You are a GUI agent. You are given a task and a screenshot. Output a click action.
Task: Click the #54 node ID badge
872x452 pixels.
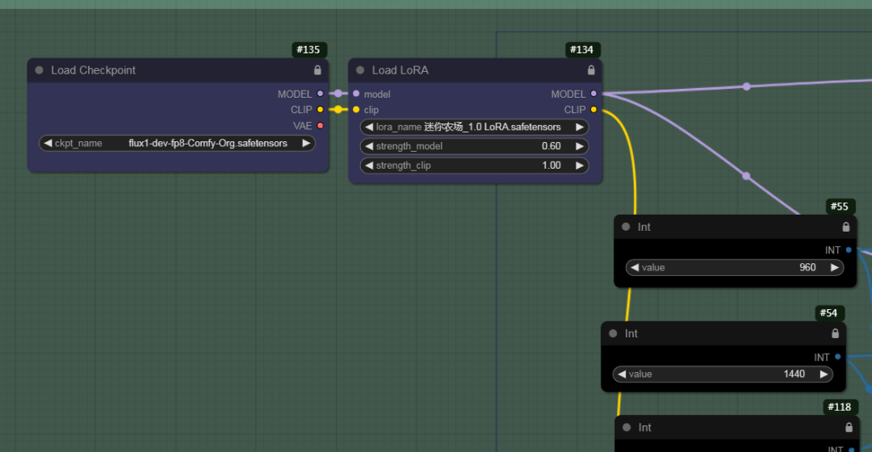click(x=829, y=313)
